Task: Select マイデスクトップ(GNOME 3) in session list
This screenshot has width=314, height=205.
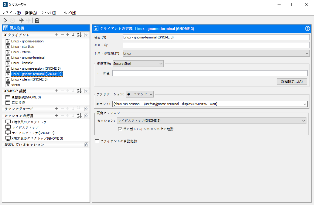Action: pyautogui.click(x=33, y=133)
